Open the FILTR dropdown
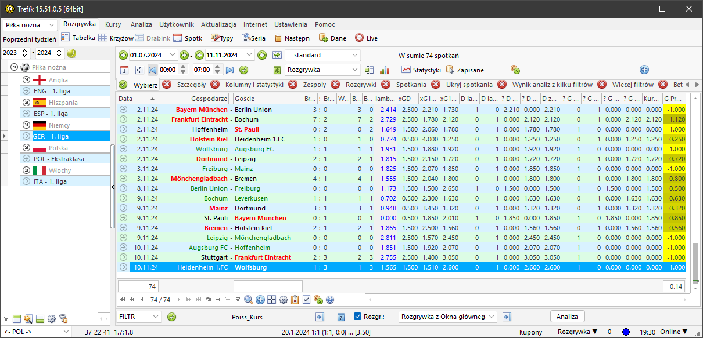This screenshot has width=703, height=338. pyautogui.click(x=139, y=317)
